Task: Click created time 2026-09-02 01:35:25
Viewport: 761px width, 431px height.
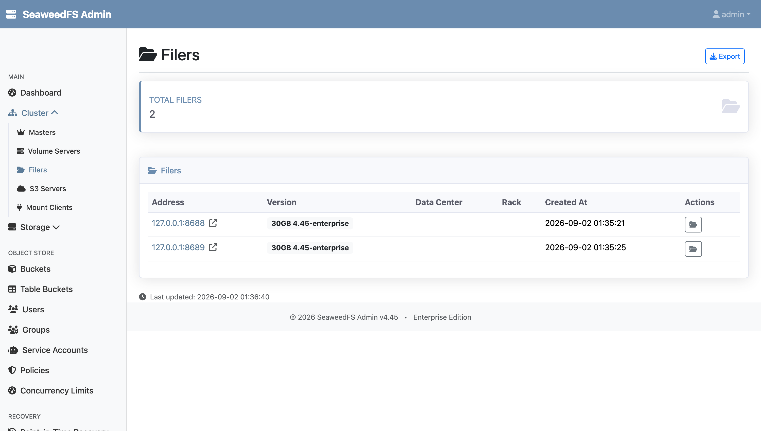Action: click(585, 247)
